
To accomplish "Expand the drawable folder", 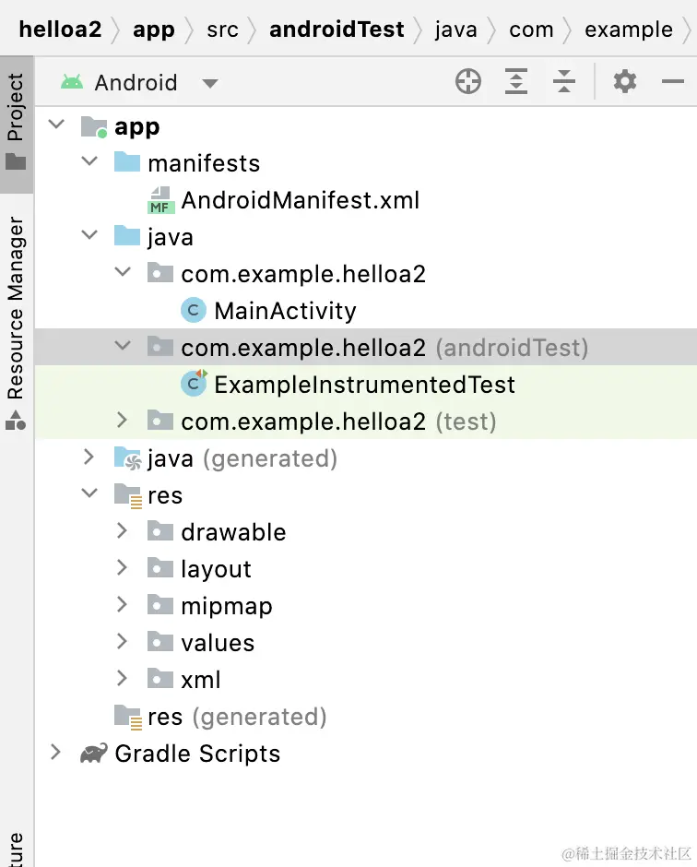I will [122, 531].
